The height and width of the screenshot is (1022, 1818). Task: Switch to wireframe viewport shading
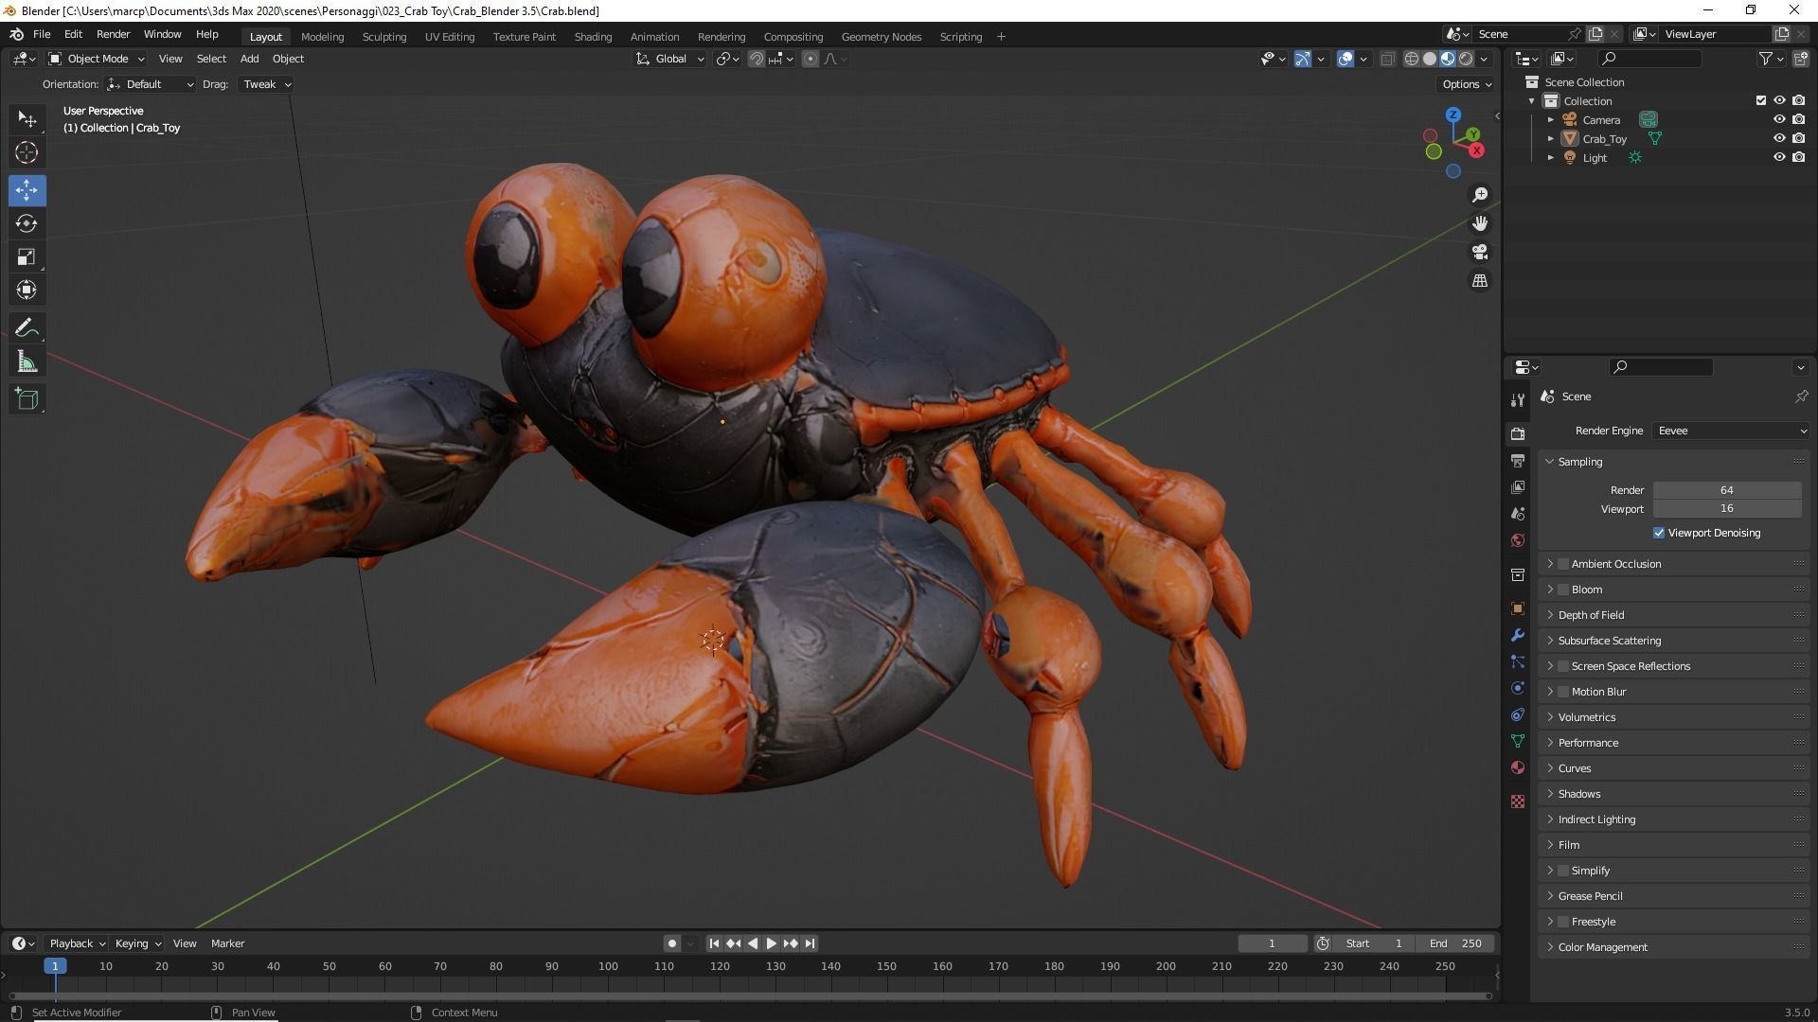pyautogui.click(x=1411, y=59)
